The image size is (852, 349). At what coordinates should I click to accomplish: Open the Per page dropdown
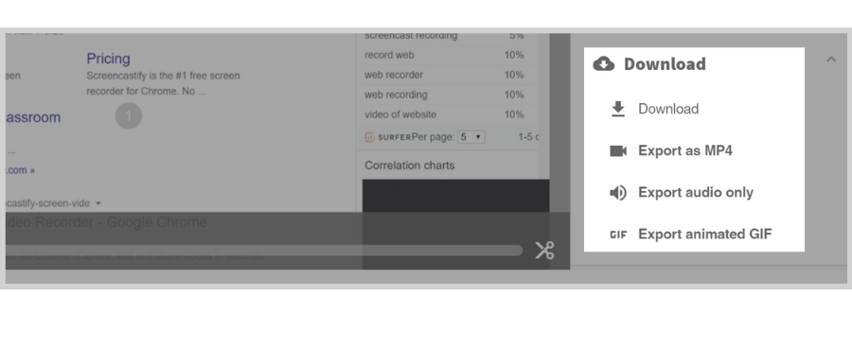[471, 137]
